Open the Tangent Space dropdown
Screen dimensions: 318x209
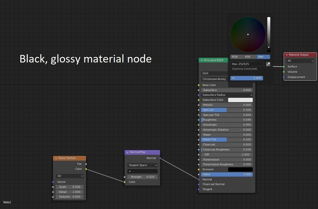click(x=142, y=165)
